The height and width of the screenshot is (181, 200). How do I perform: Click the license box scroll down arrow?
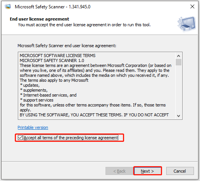(178, 116)
